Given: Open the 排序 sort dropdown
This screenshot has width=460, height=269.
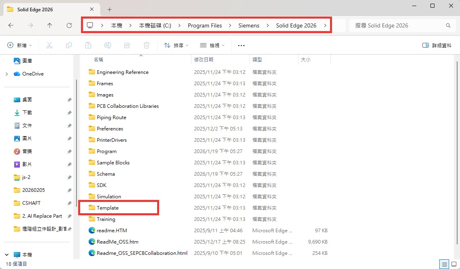Looking at the screenshot, I should pyautogui.click(x=176, y=45).
